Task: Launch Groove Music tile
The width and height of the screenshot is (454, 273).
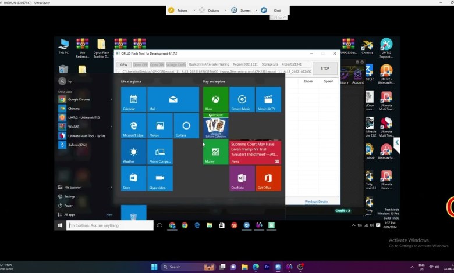Action: (242, 99)
